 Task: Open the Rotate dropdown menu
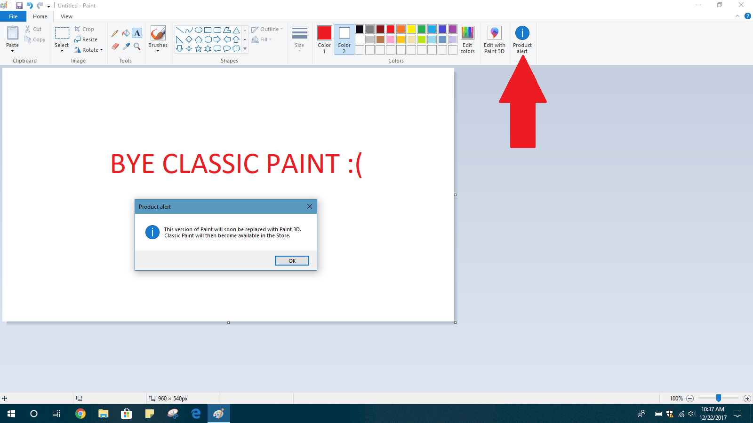click(88, 50)
